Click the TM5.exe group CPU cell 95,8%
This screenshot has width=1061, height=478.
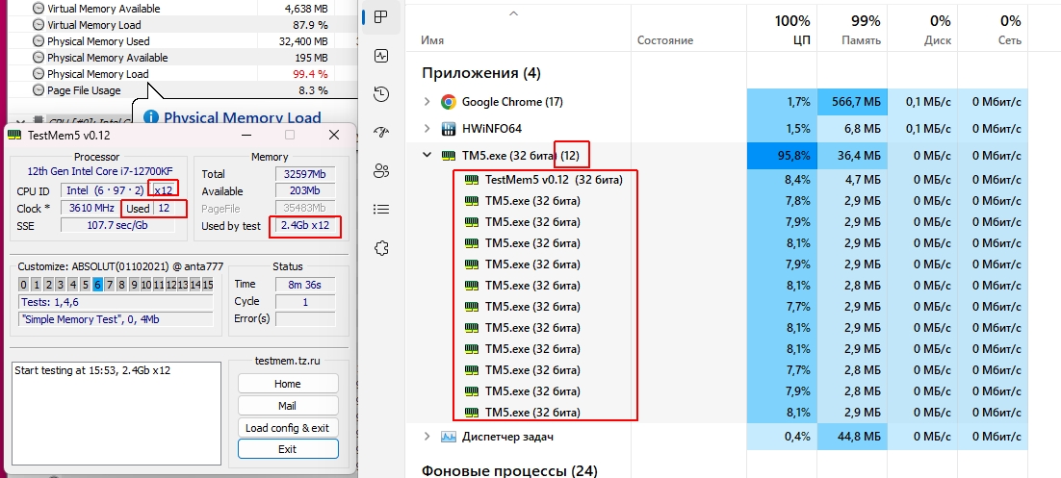pos(782,156)
